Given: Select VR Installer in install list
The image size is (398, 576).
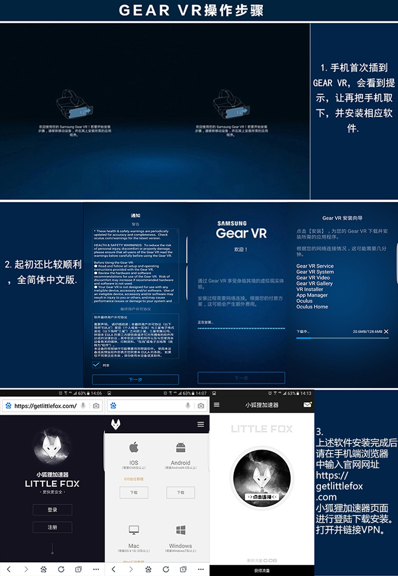Looking at the screenshot, I should (310, 289).
